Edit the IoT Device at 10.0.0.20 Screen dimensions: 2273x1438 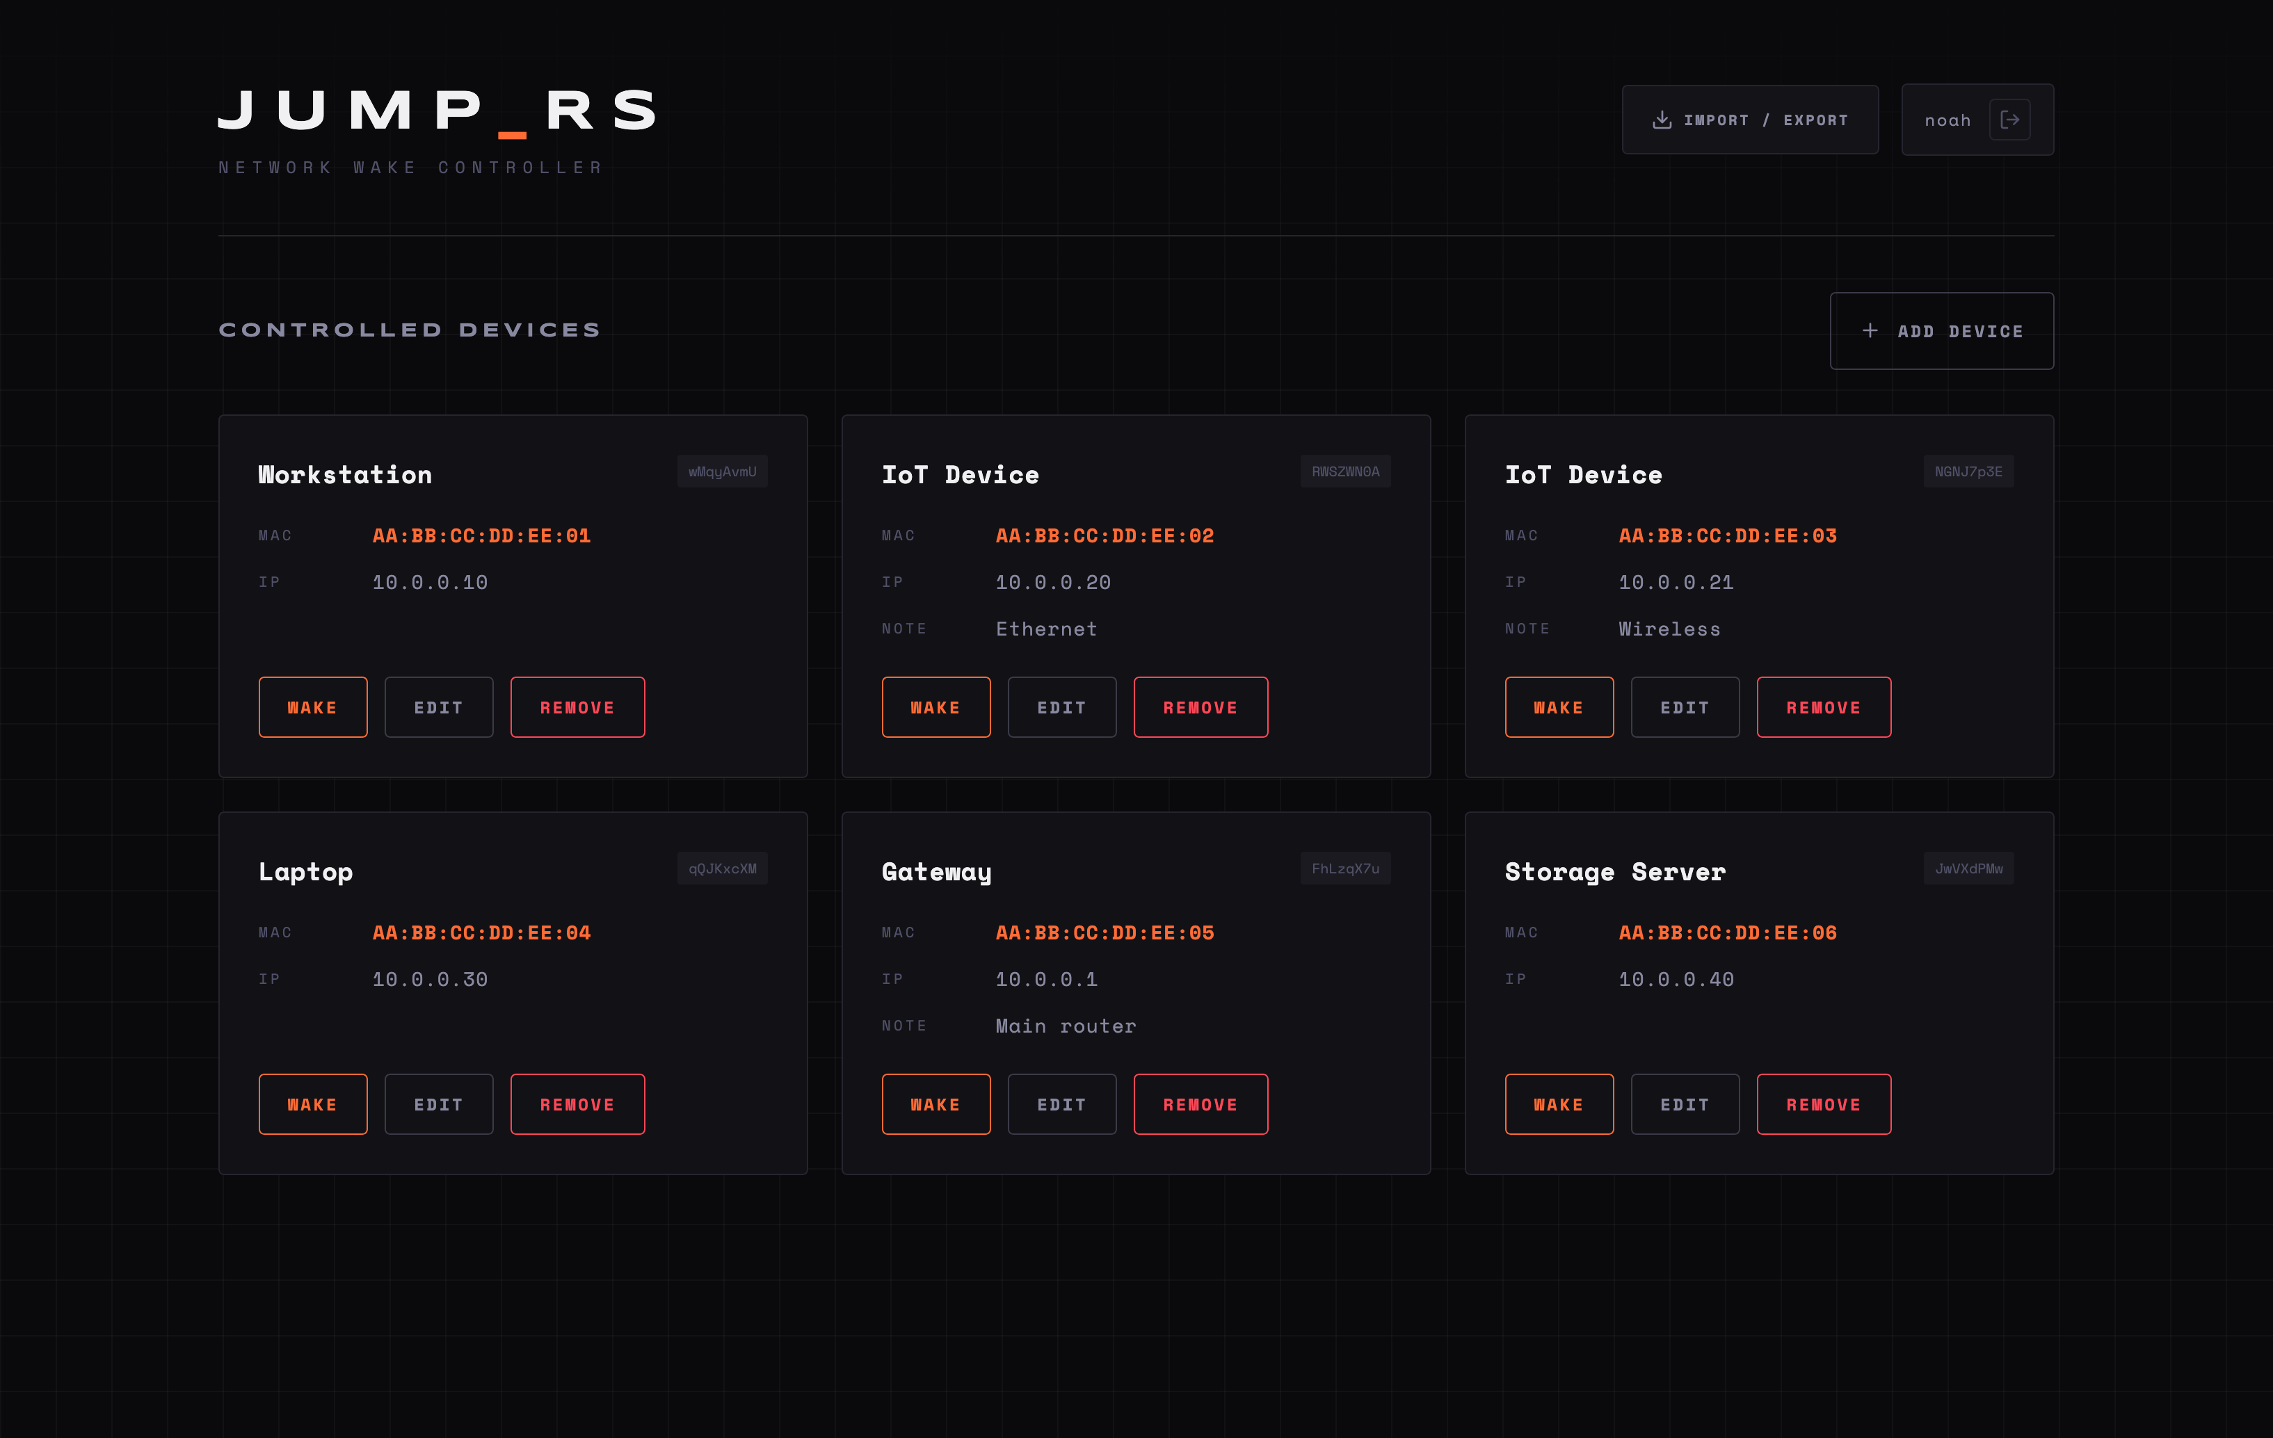[1062, 706]
